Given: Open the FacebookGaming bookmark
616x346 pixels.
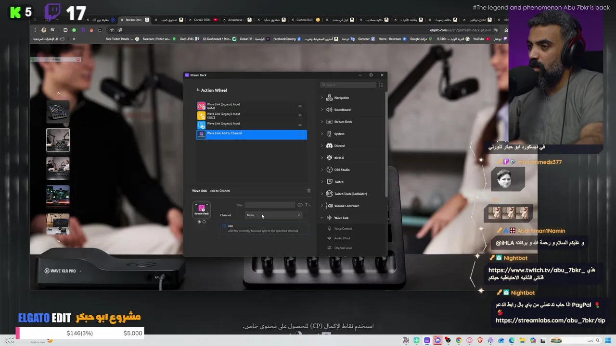Looking at the screenshot, I should click(x=287, y=39).
